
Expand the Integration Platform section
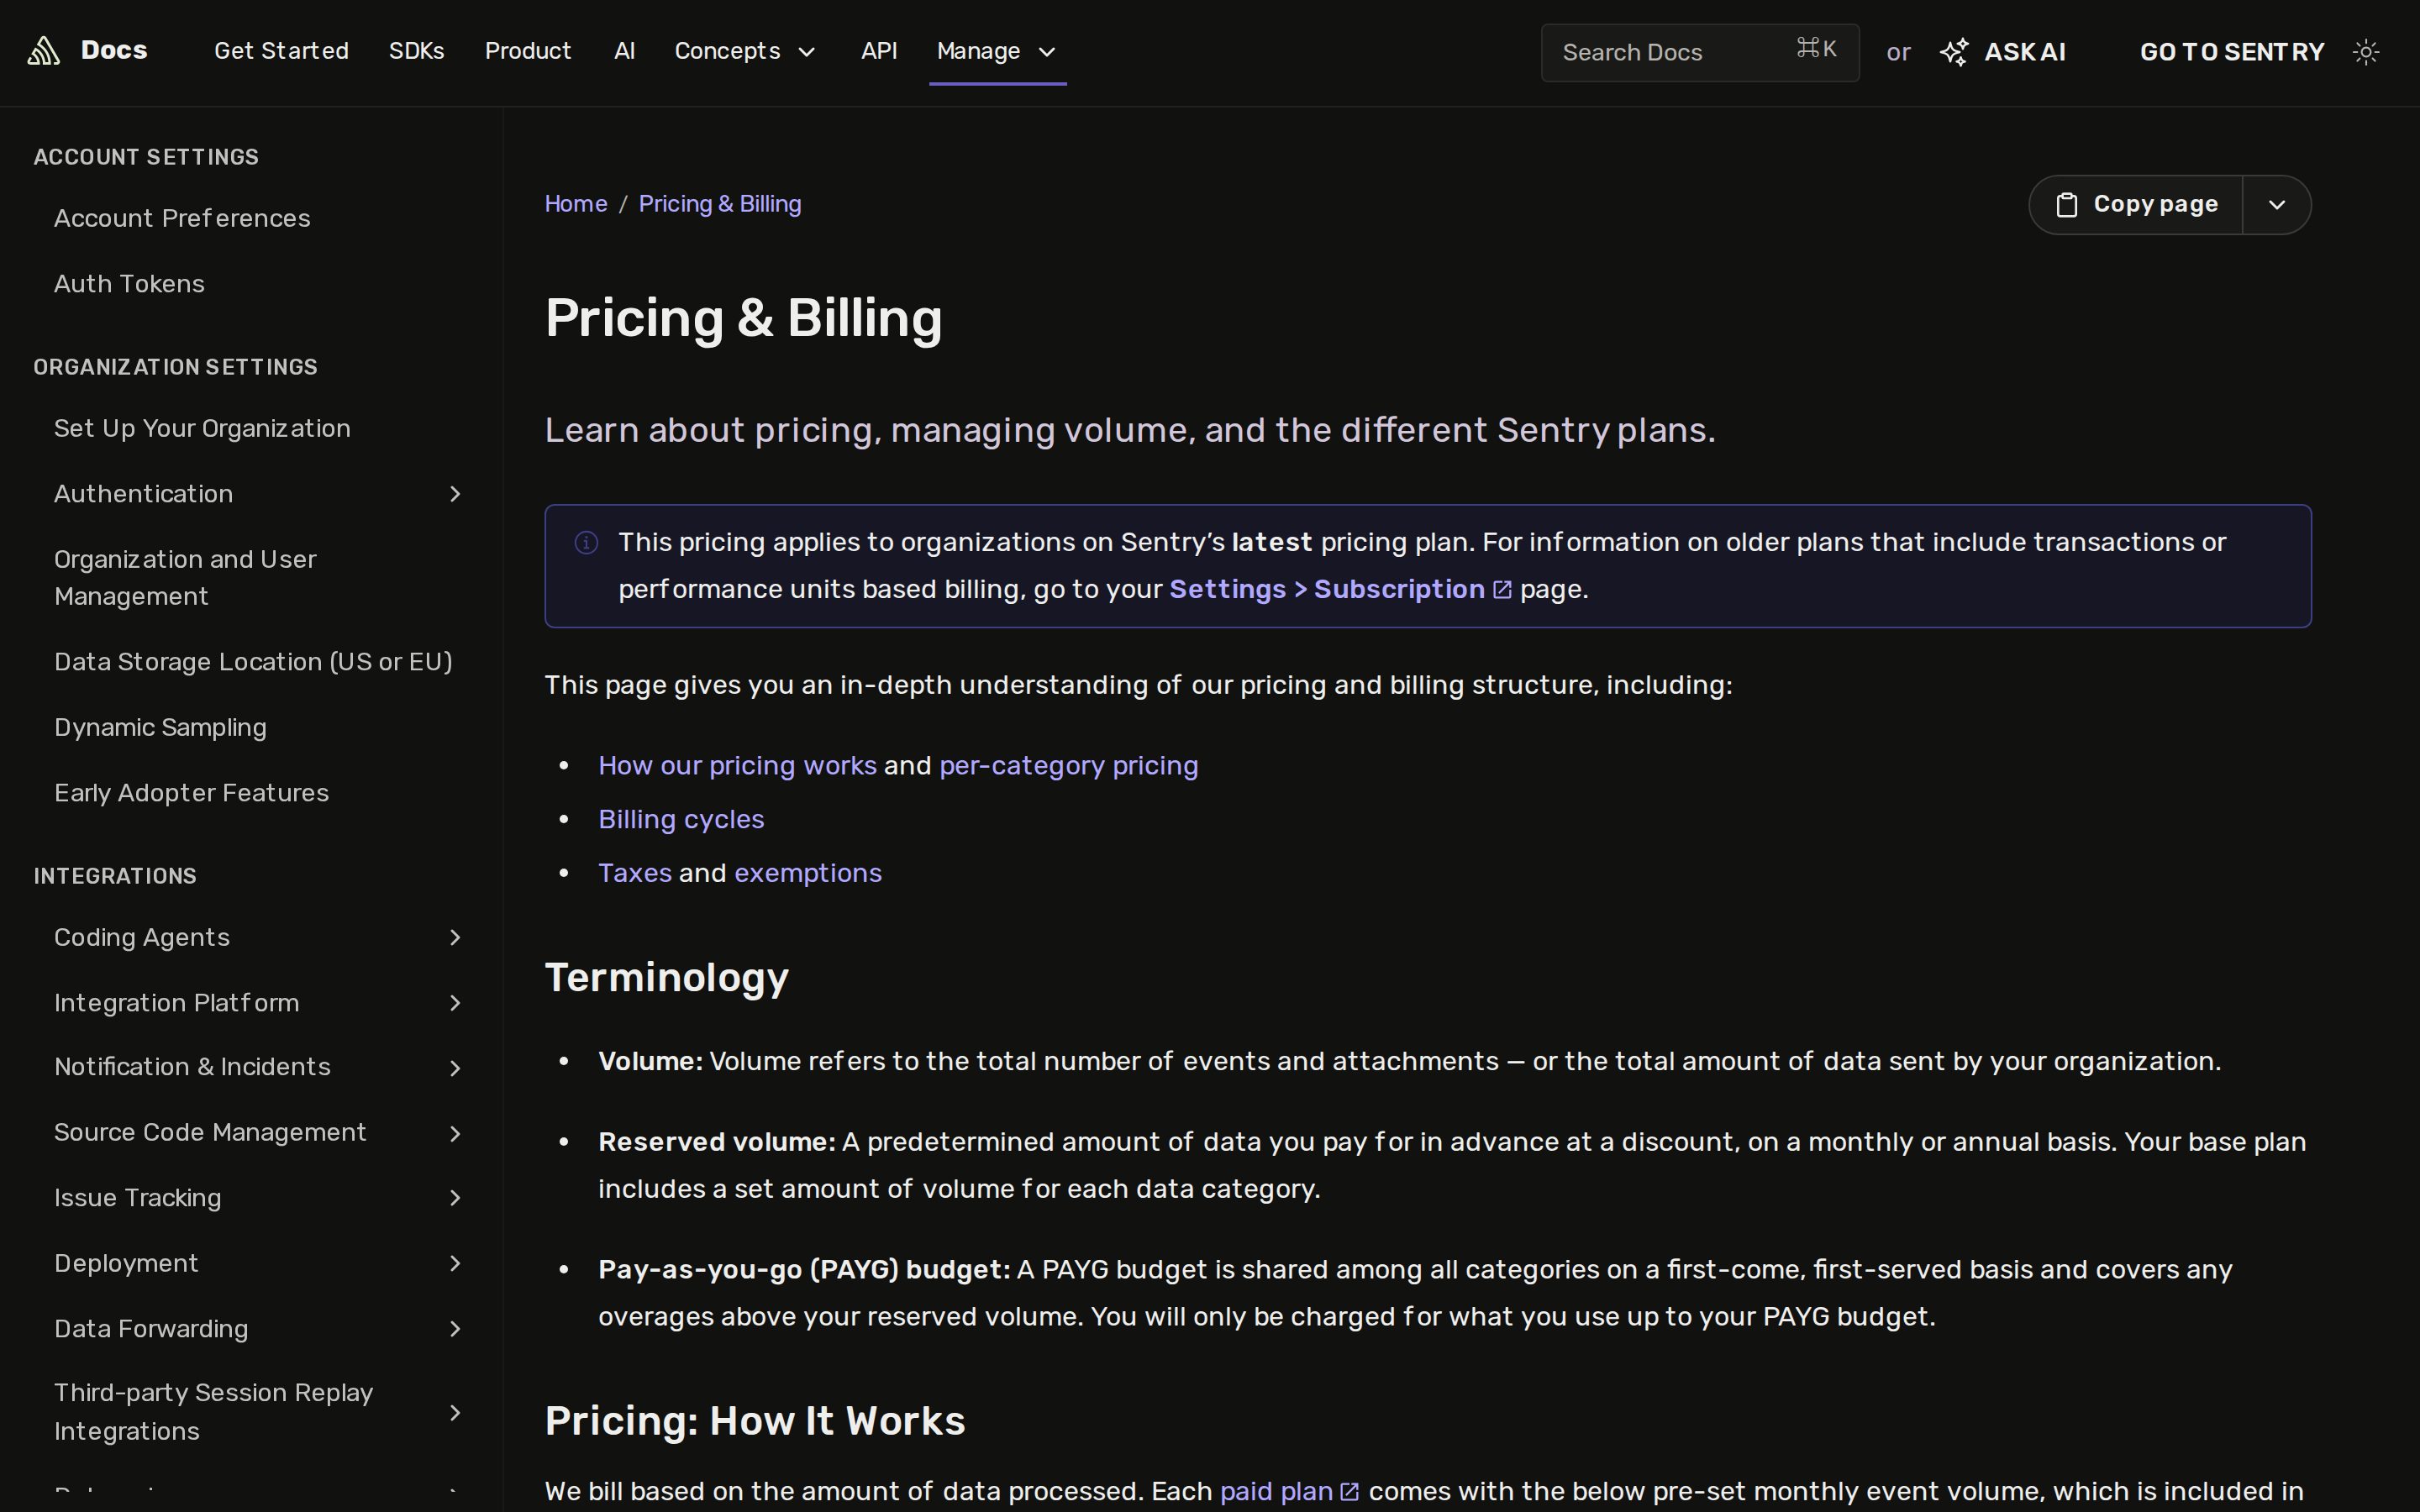click(455, 1003)
